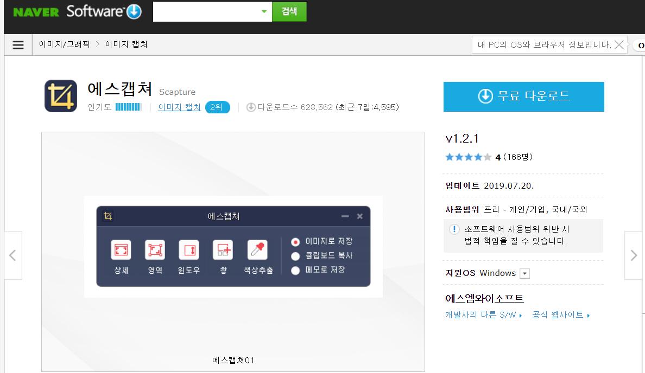Click the 에스캡쳐01 caption text
This screenshot has width=645, height=373.
tap(233, 361)
